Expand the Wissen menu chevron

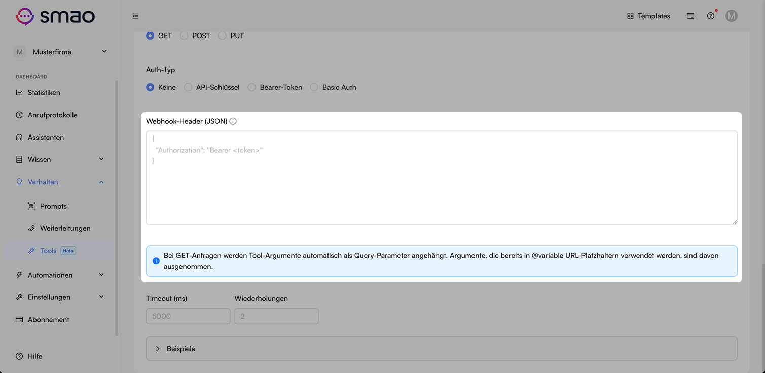(101, 159)
